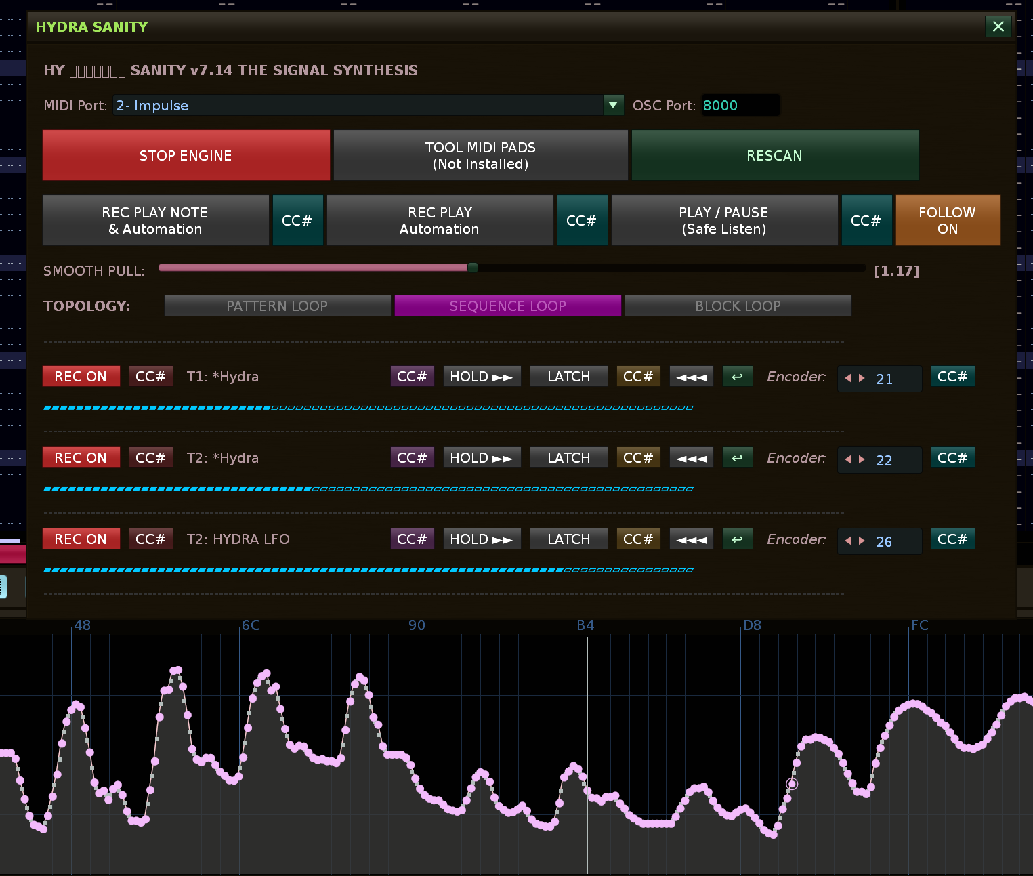
Task: Toggle REC ON for T1 *Hydra track
Action: tap(81, 377)
